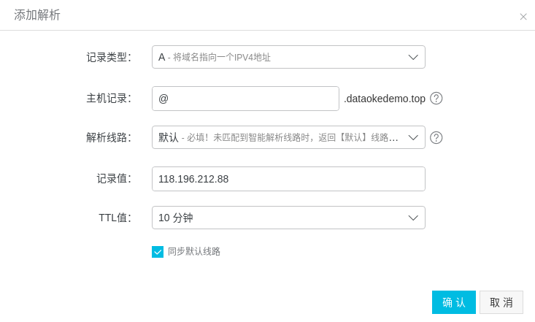Click the chevron arrow in the 记录类型 field
This screenshot has height=322, width=535.
(x=413, y=57)
